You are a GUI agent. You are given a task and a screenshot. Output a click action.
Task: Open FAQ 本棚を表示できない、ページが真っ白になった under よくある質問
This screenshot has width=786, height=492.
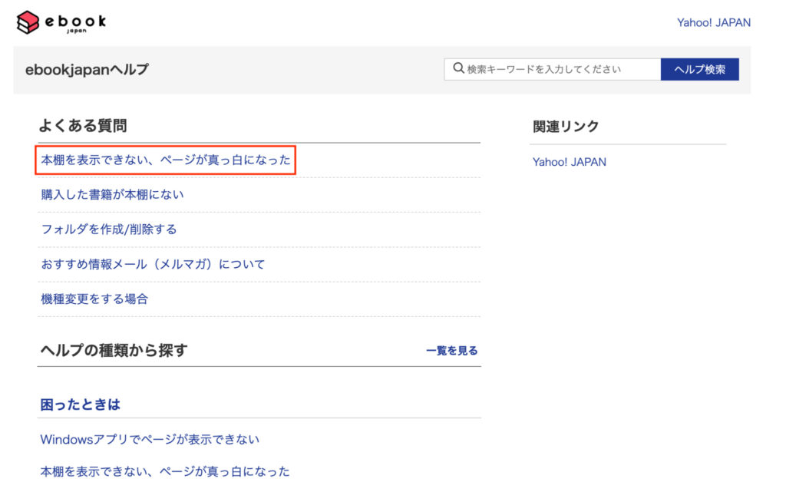point(166,160)
